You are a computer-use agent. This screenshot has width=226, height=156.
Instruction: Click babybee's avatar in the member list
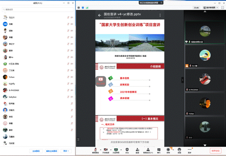pos(5,97)
